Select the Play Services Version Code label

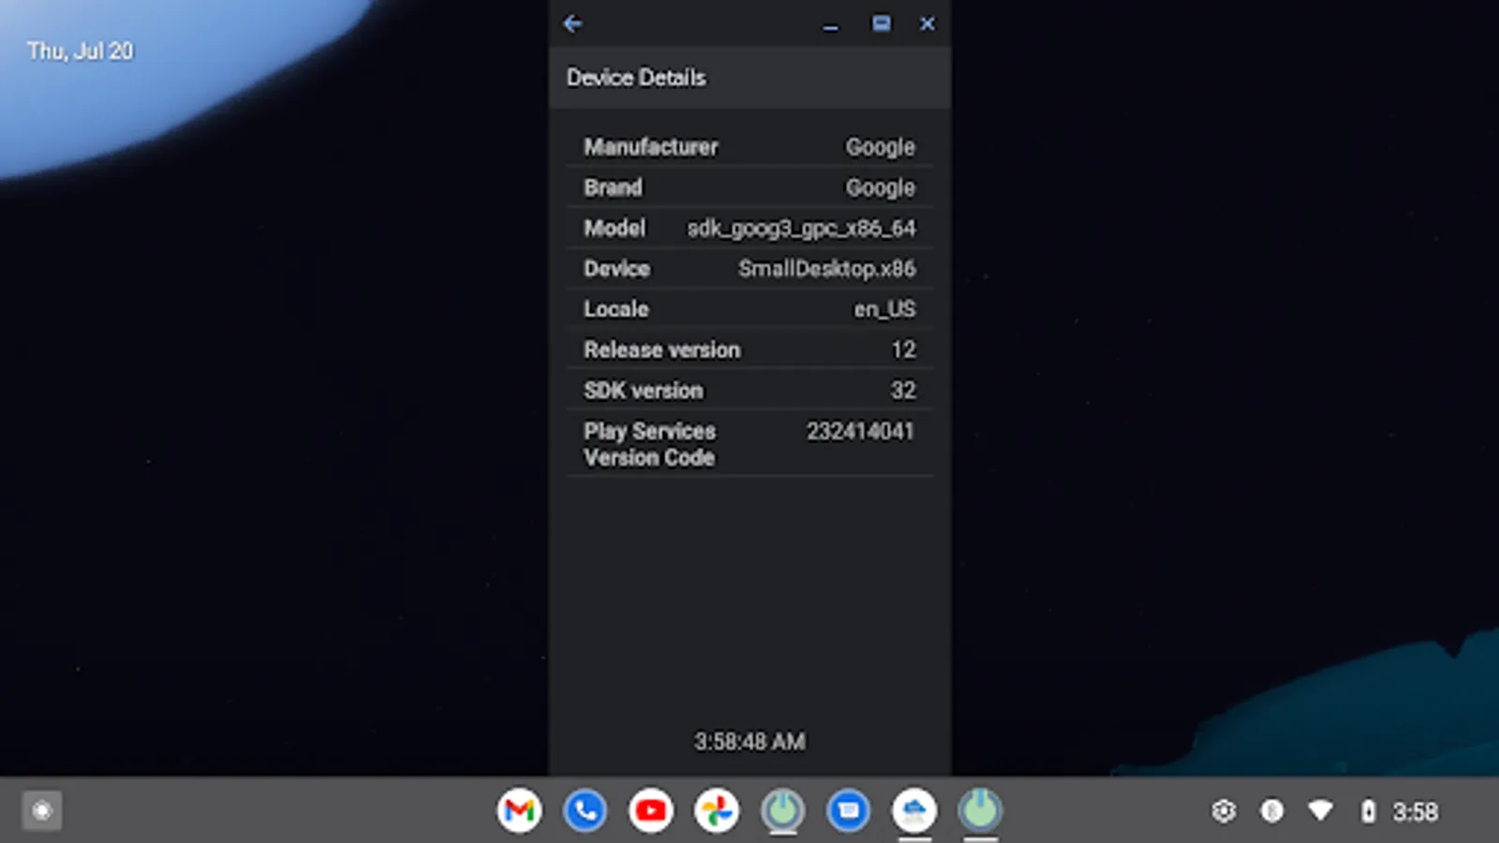tap(650, 444)
